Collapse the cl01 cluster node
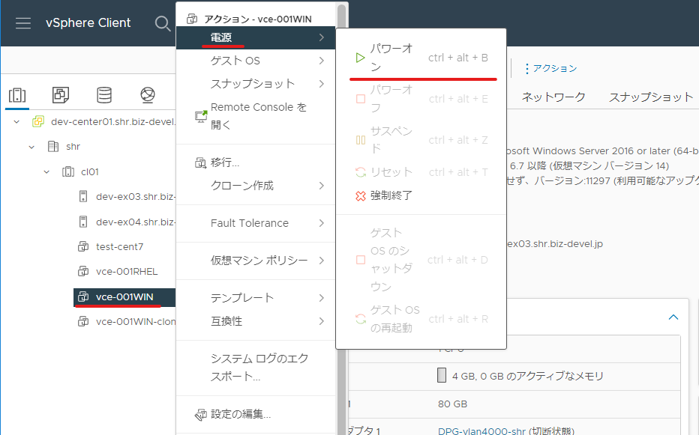699x435 pixels. pos(46,172)
